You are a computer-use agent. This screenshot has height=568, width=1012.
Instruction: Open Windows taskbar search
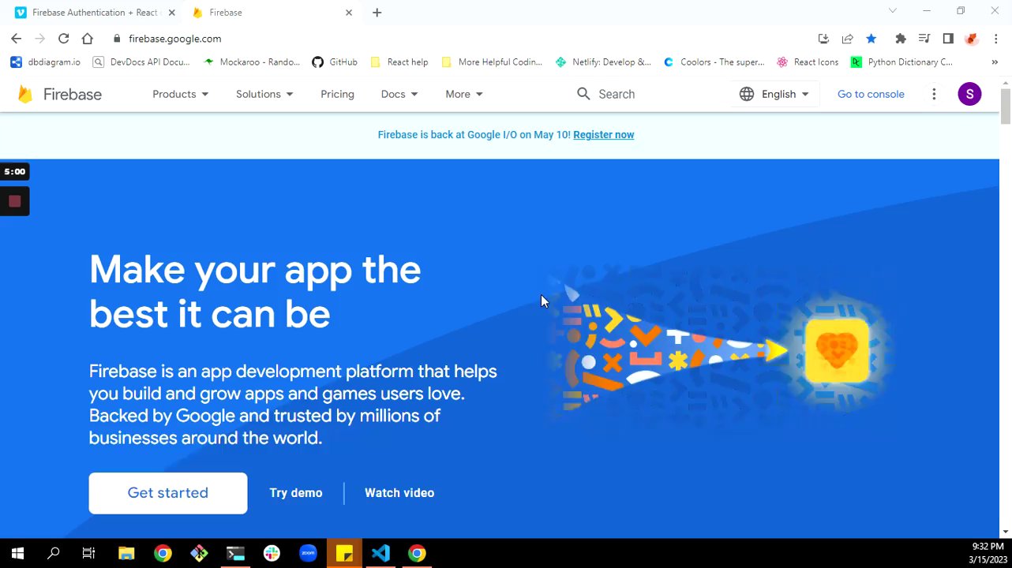pos(54,553)
